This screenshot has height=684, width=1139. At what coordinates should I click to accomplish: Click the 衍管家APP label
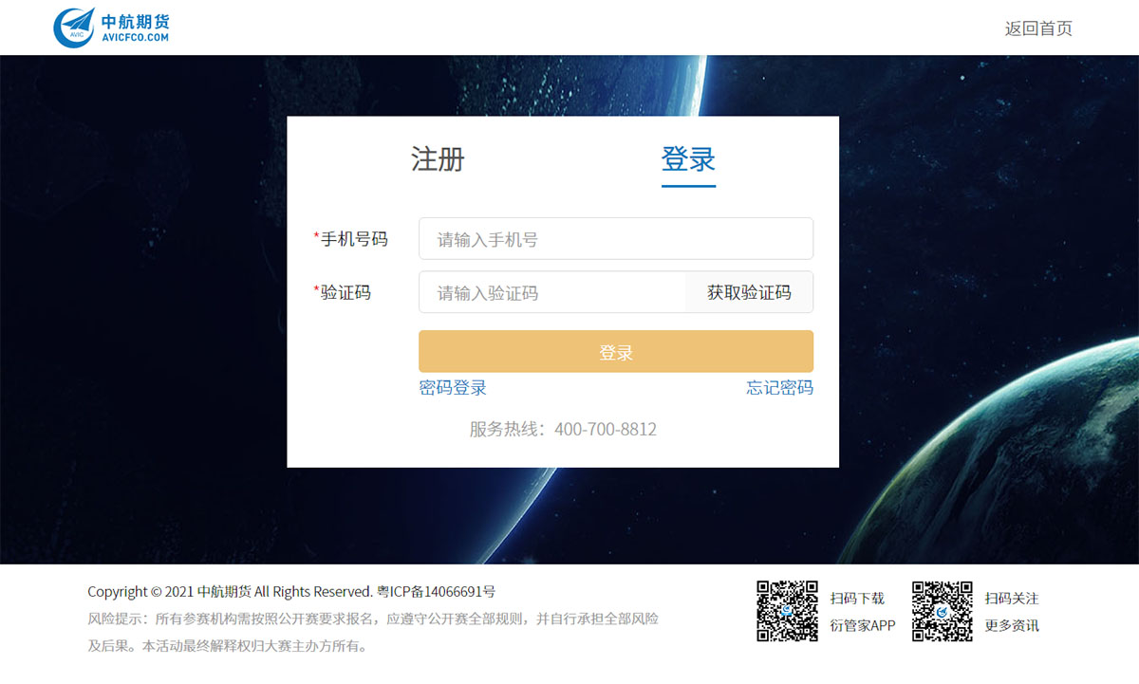[x=863, y=625]
